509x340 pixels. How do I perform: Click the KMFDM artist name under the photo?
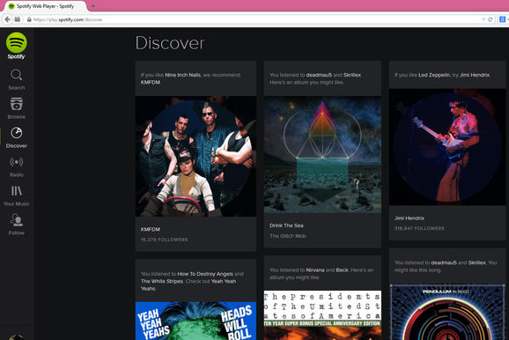tap(151, 229)
